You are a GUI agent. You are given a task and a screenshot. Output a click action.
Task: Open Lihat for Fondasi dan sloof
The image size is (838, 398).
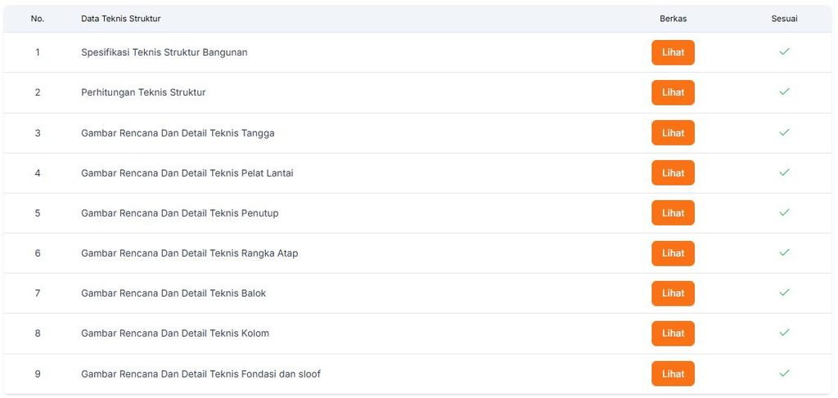673,373
